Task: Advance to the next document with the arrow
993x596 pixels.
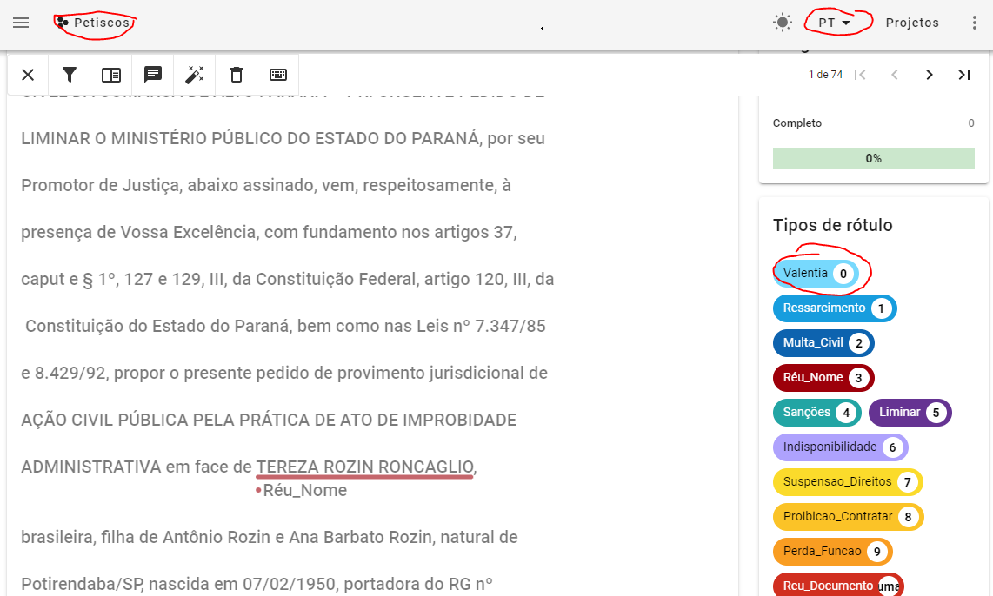Action: point(929,75)
